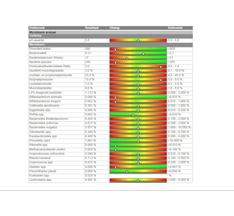Select the arrow indicator on Diversiteit totaal bar
The height and width of the screenshot is (216, 234).
click(x=115, y=49)
